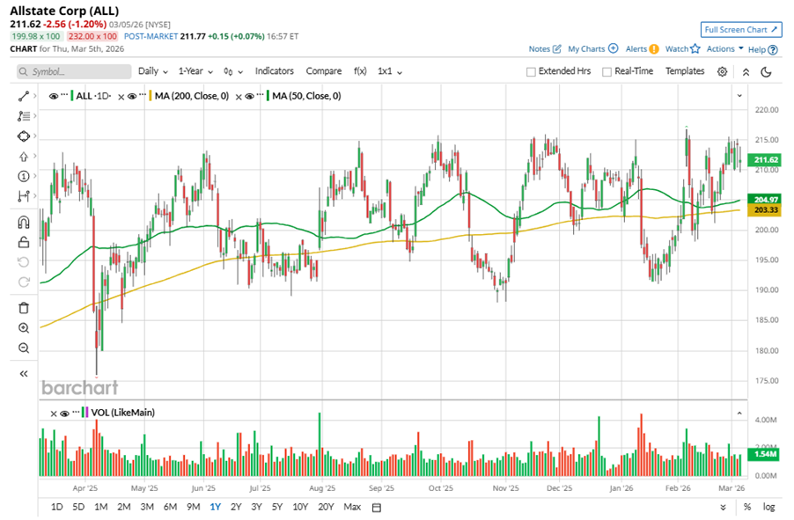
Task: Collapse the drawing tools sidebar
Action: (23, 374)
